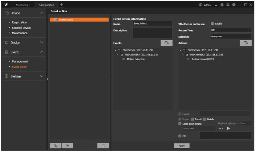255x151 pixels.
Task: Add new tab with plus icon
Action: (x=61, y=5)
